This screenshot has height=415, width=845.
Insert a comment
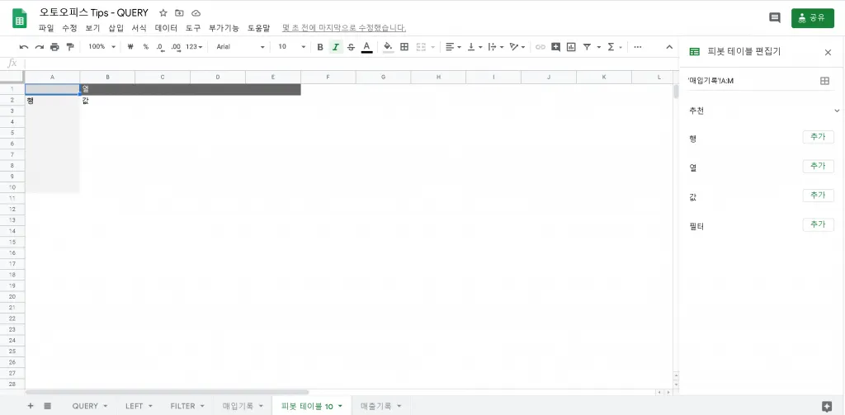[x=555, y=47]
